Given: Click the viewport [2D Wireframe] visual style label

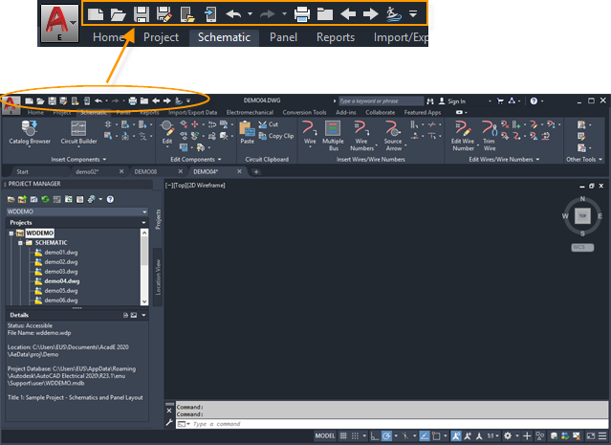Looking at the screenshot, I should click(x=207, y=186).
